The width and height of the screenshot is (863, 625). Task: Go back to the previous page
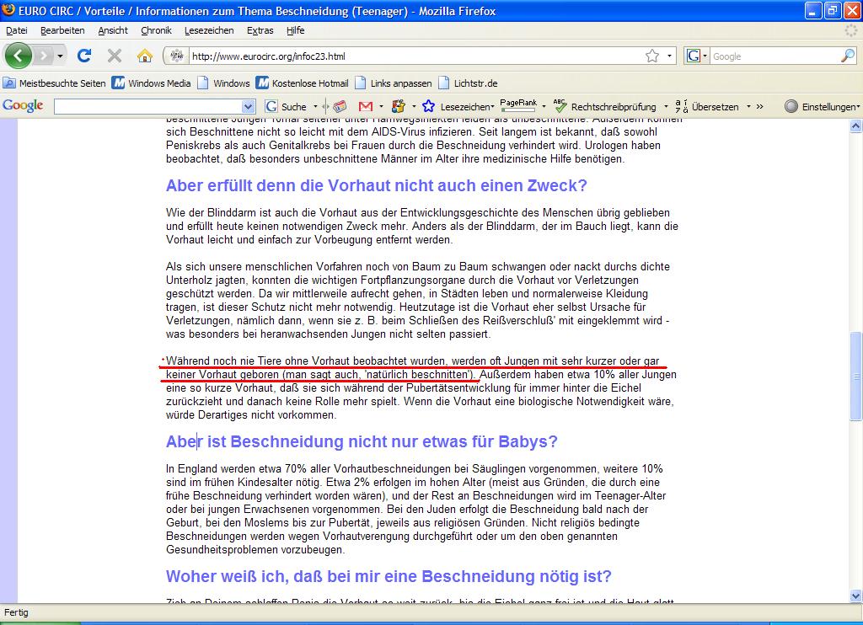(19, 56)
